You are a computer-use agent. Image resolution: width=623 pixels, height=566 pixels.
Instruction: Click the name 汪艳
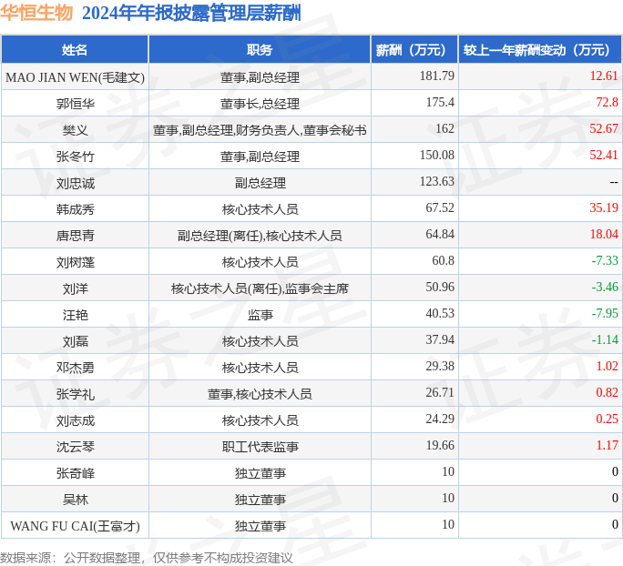75,315
